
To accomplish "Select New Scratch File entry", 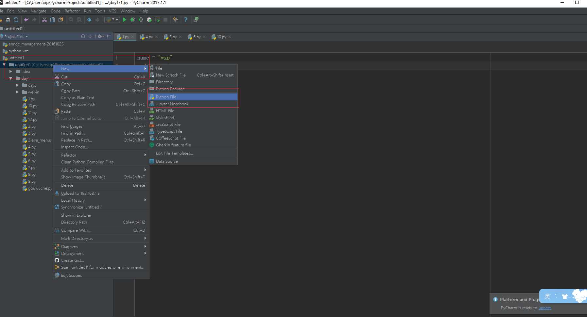I will tap(193, 75).
